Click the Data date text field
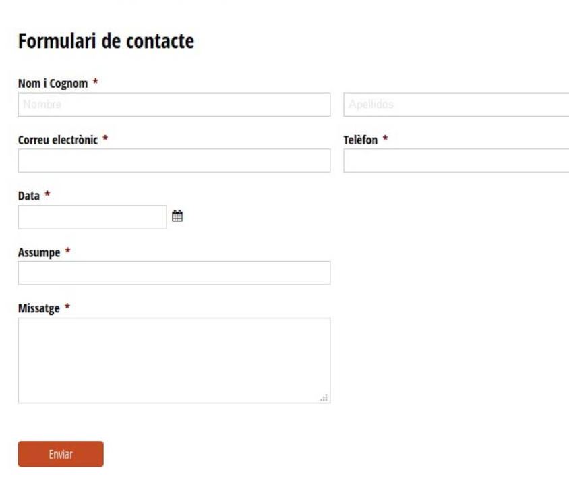The height and width of the screenshot is (491, 569). point(92,217)
